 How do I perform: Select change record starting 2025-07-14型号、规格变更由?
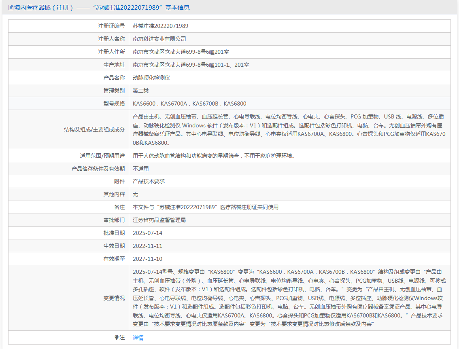(x=289, y=298)
